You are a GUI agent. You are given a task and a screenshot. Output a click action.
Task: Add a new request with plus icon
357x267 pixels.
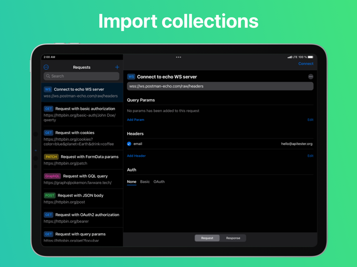(117, 67)
